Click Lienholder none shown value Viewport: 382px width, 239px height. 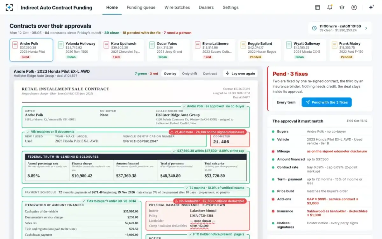(x=203, y=221)
